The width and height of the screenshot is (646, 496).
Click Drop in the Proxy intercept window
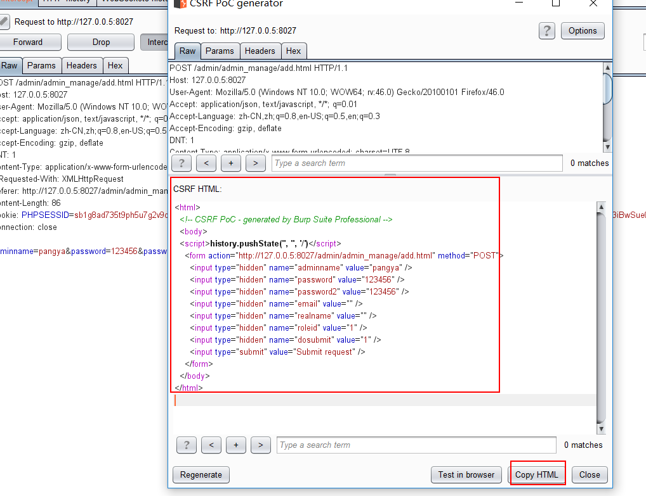pos(101,42)
